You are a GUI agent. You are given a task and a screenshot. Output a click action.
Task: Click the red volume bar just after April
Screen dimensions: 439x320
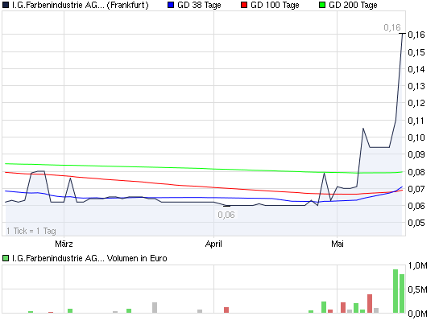pos(226,310)
